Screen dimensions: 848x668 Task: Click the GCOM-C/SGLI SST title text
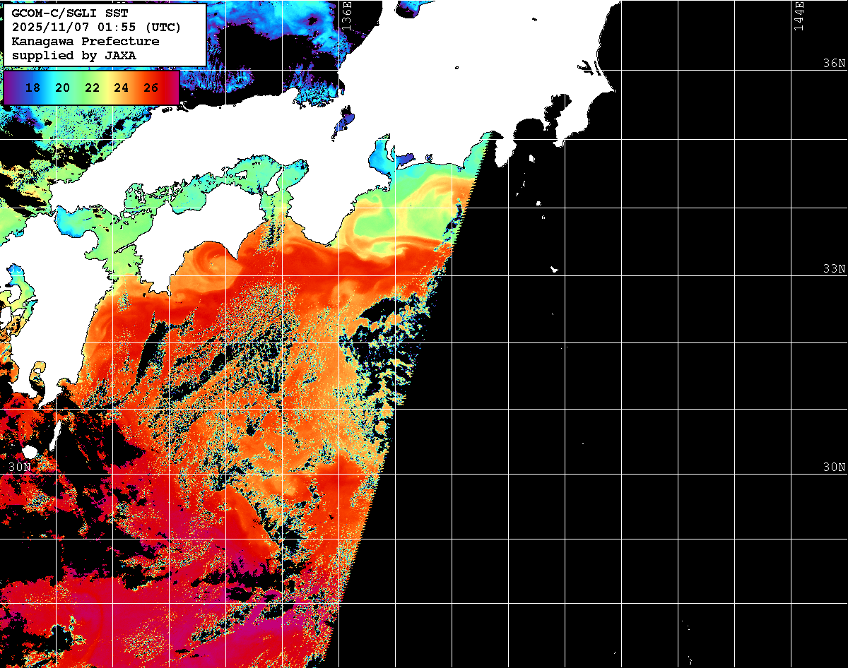(x=69, y=14)
